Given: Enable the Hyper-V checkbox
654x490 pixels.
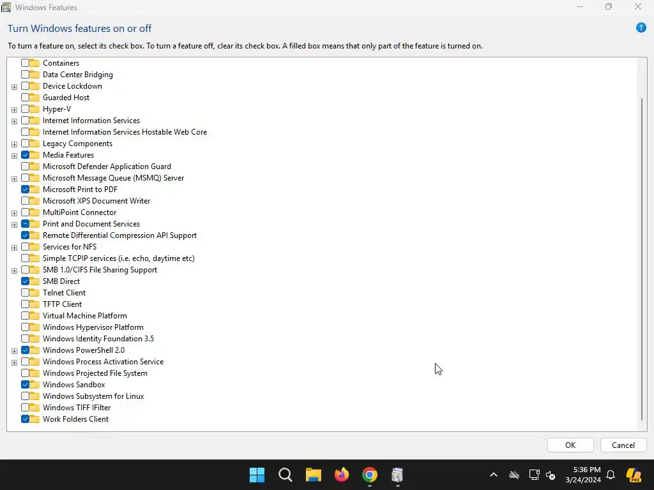Looking at the screenshot, I should [25, 108].
